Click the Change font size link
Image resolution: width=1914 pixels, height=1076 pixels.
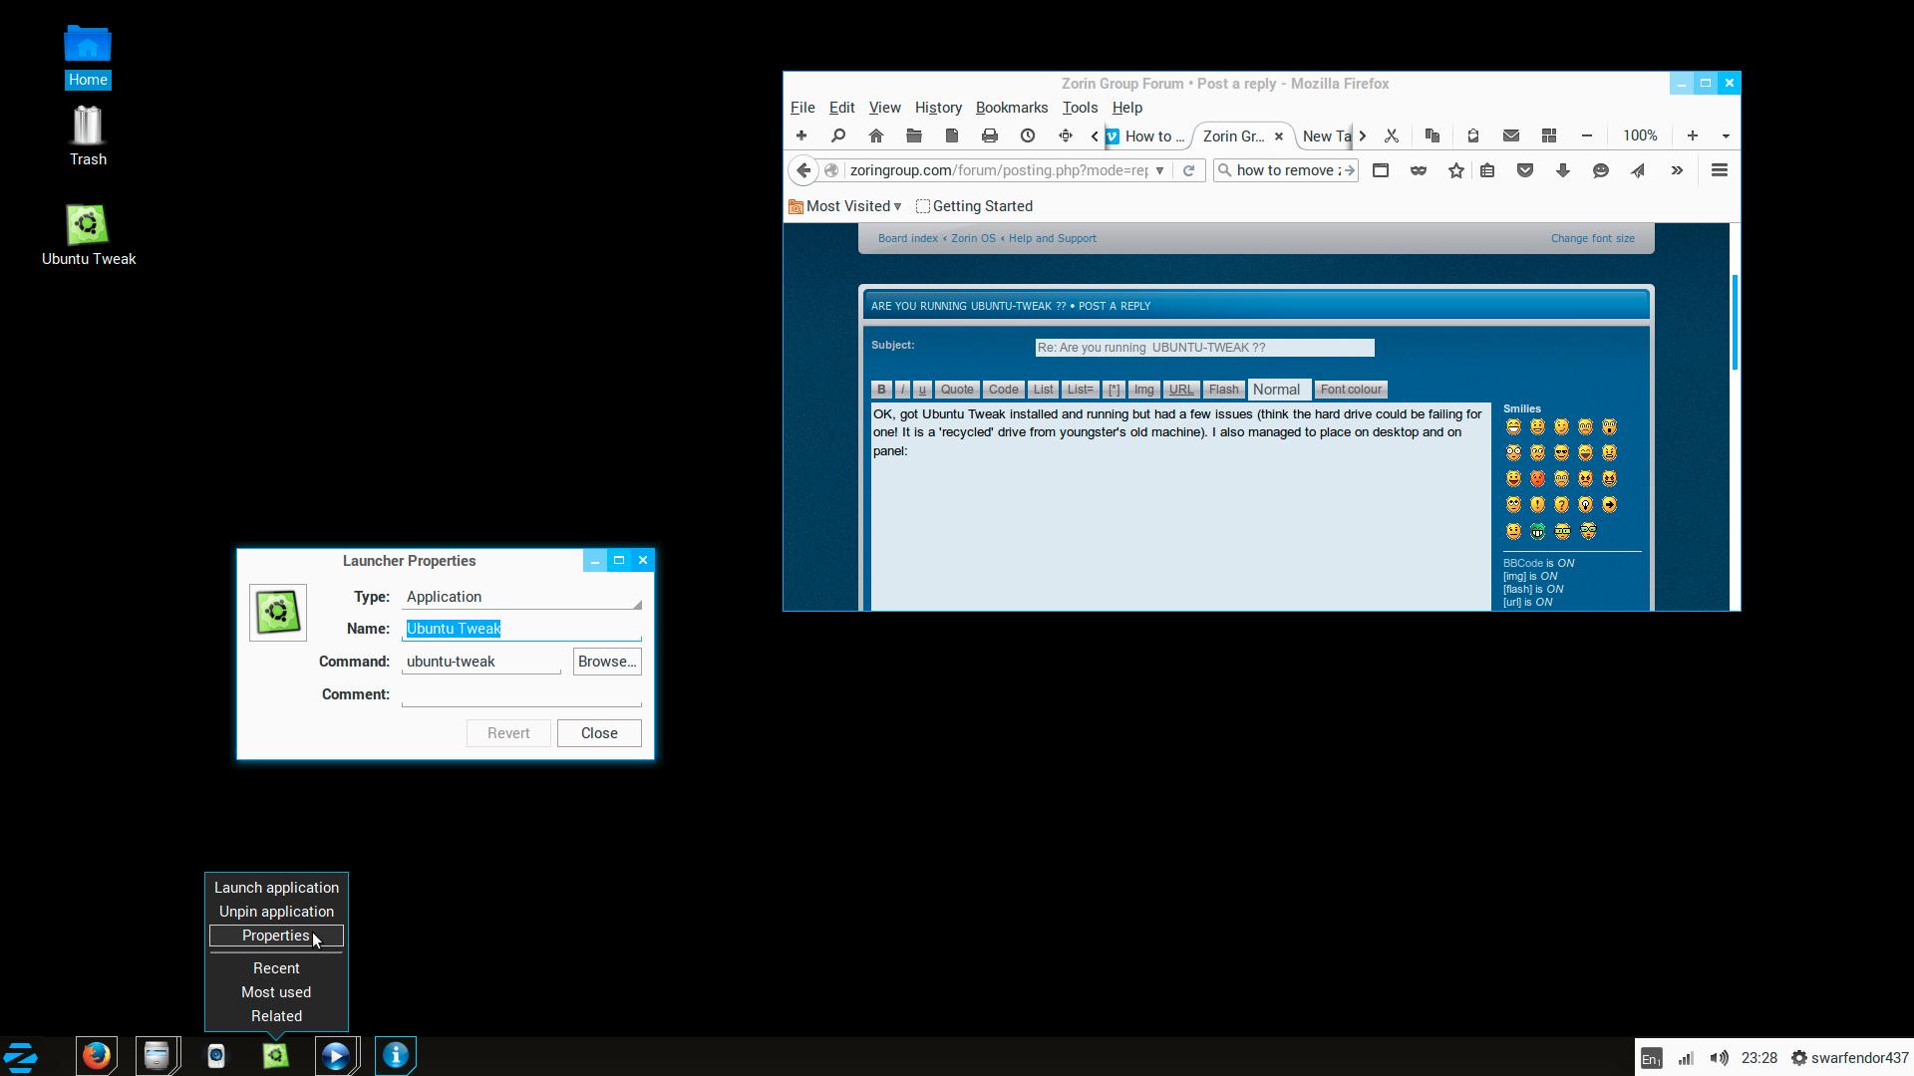click(x=1592, y=238)
